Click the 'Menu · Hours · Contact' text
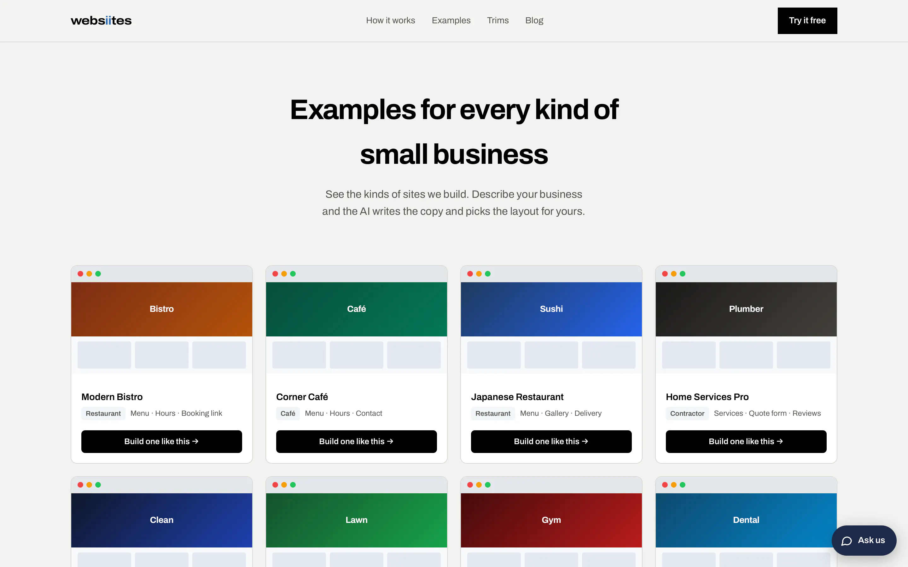908x567 pixels. 343,413
